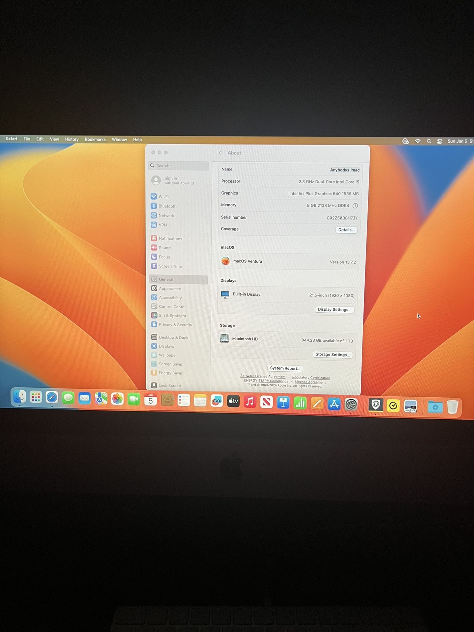Click Display Settings button
Viewport: 474px width, 632px height.
coord(334,309)
